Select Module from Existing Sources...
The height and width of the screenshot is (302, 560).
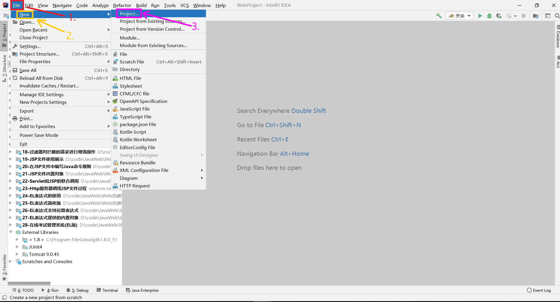(158, 45)
